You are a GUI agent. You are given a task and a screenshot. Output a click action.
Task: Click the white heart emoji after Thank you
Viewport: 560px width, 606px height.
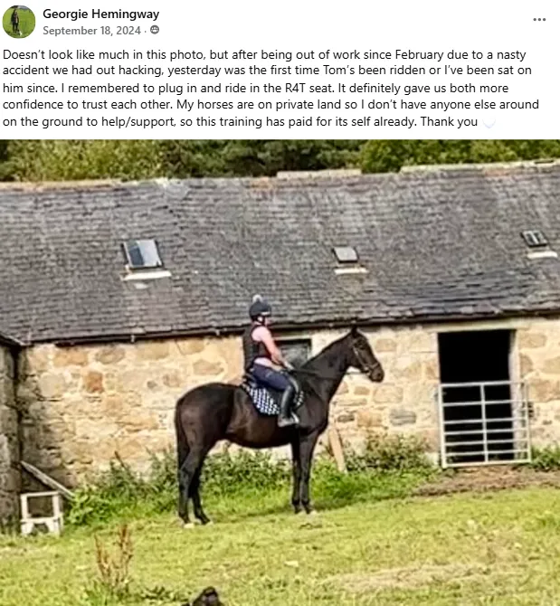pos(489,122)
